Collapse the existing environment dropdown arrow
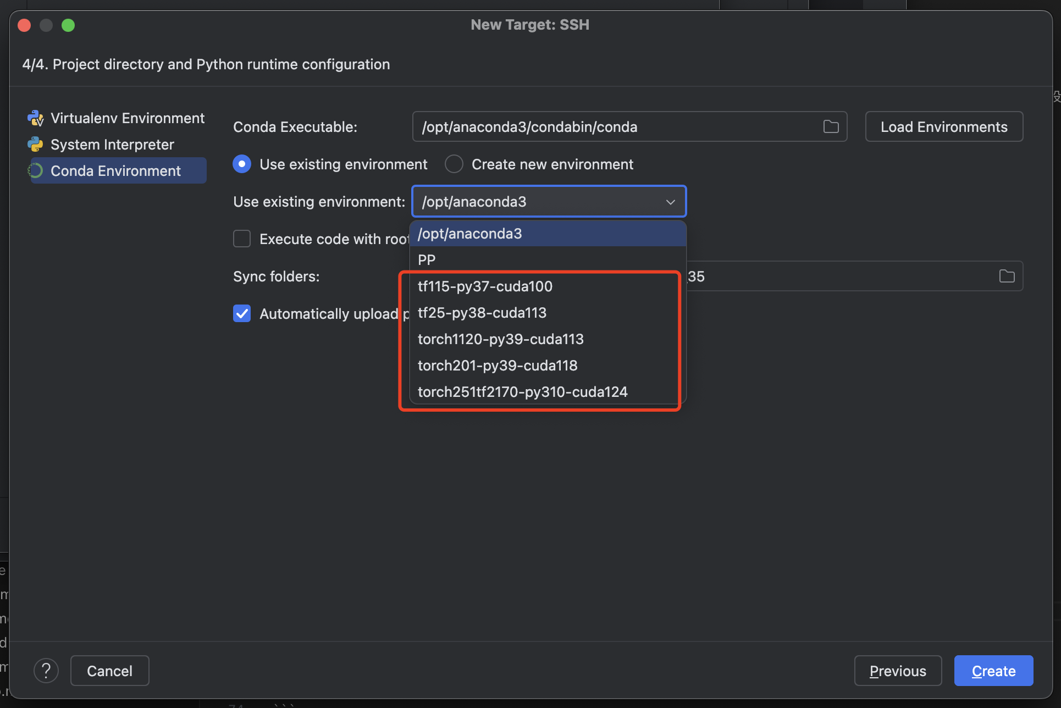Image resolution: width=1061 pixels, height=708 pixels. pyautogui.click(x=670, y=202)
